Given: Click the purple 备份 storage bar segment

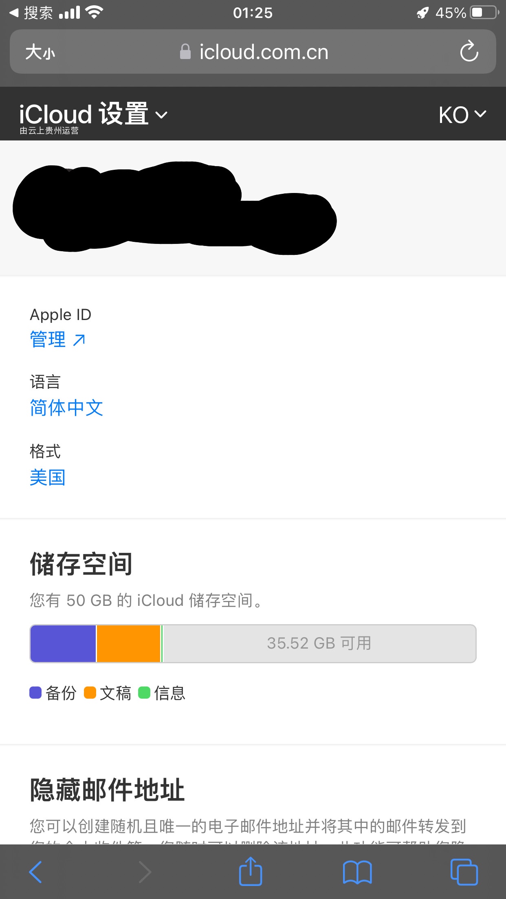Looking at the screenshot, I should pyautogui.click(x=63, y=643).
